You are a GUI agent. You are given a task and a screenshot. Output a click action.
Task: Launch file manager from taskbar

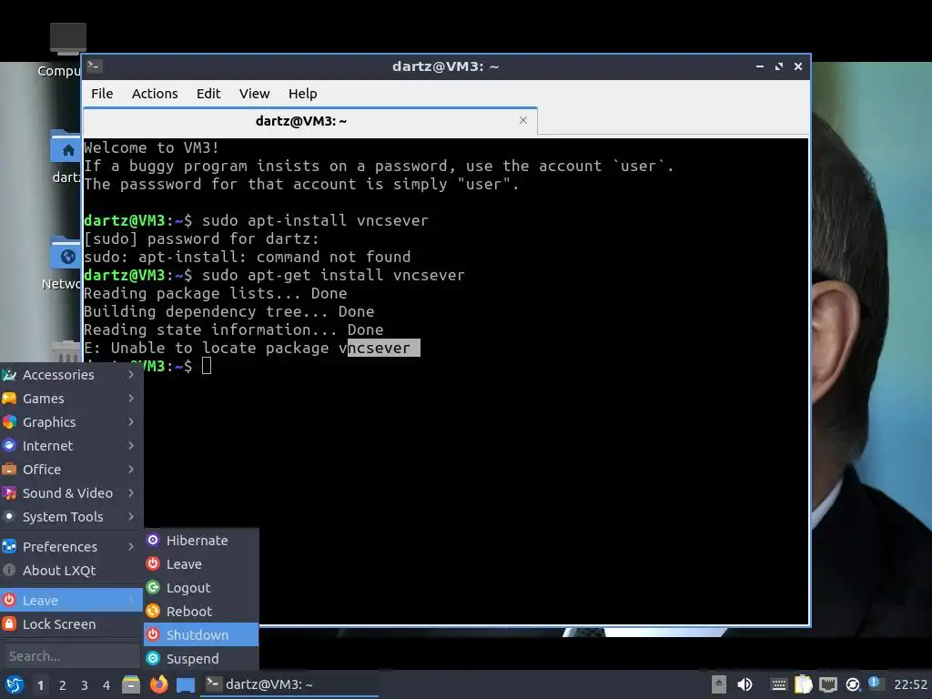point(131,684)
